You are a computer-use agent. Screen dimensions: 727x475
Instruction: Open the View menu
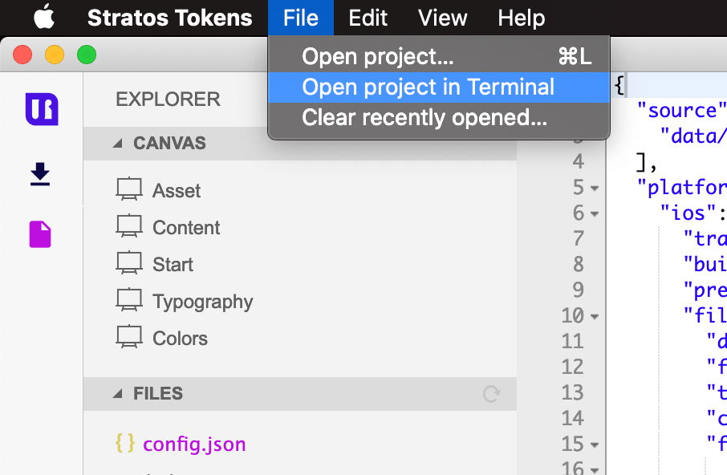pyautogui.click(x=442, y=18)
